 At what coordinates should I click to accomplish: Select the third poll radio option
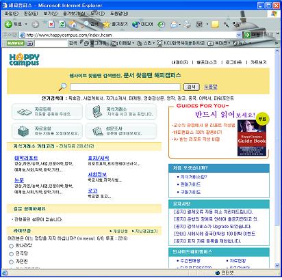point(11,262)
